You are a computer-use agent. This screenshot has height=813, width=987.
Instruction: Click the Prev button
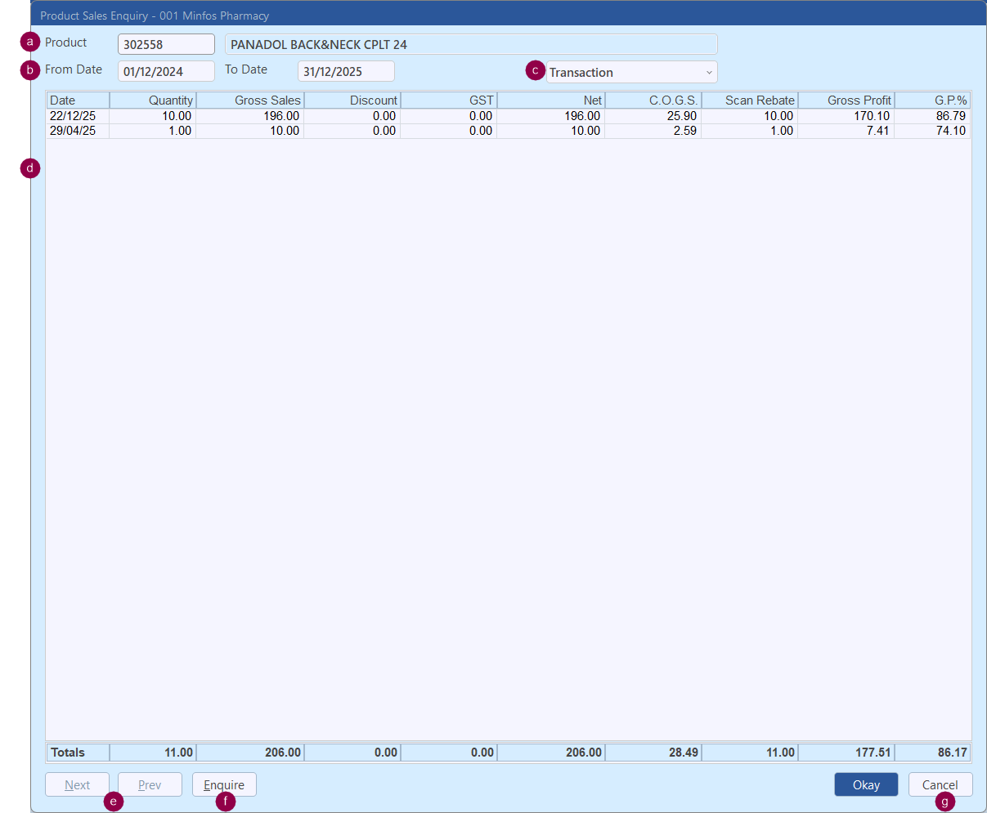[x=150, y=784]
